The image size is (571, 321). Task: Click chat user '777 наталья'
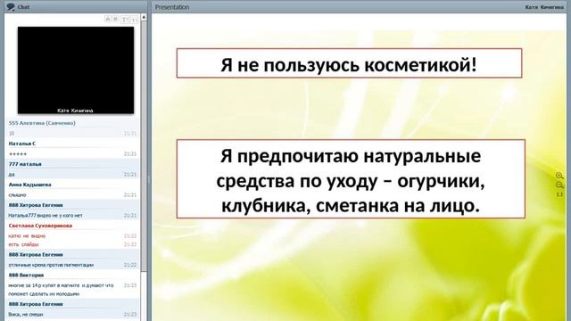(x=25, y=164)
